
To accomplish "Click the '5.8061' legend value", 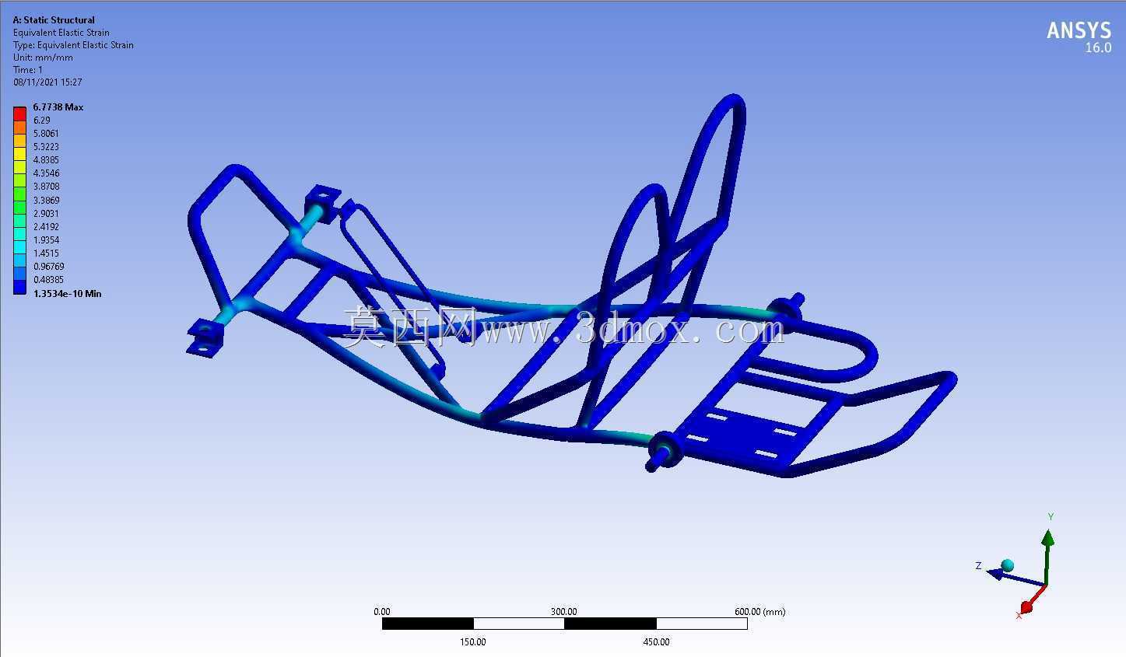I will click(46, 134).
